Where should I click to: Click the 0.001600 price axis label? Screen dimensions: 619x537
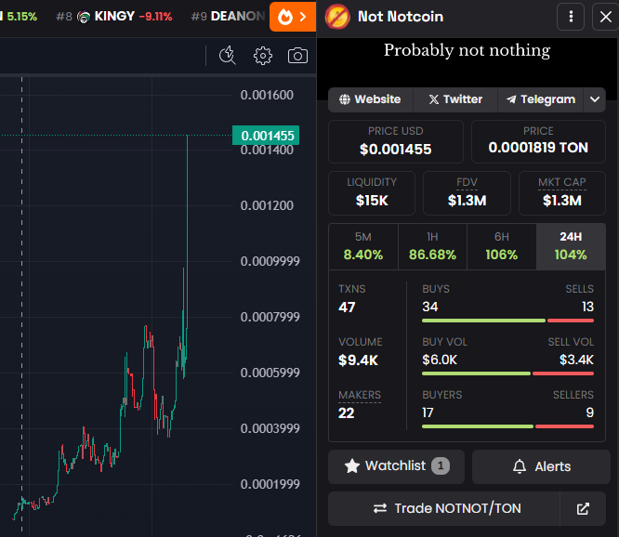tap(267, 95)
